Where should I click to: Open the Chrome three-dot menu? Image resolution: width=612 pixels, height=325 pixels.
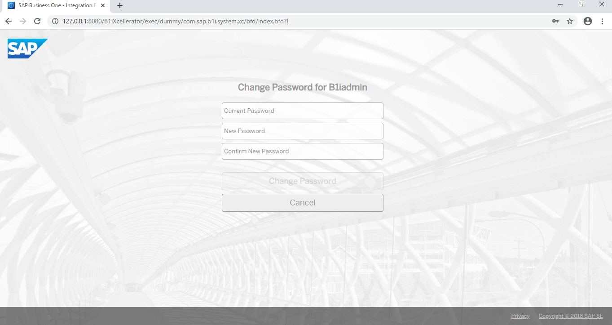(x=602, y=21)
